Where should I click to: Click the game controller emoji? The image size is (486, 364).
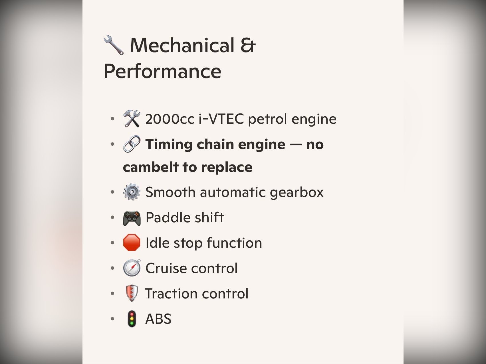point(132,218)
